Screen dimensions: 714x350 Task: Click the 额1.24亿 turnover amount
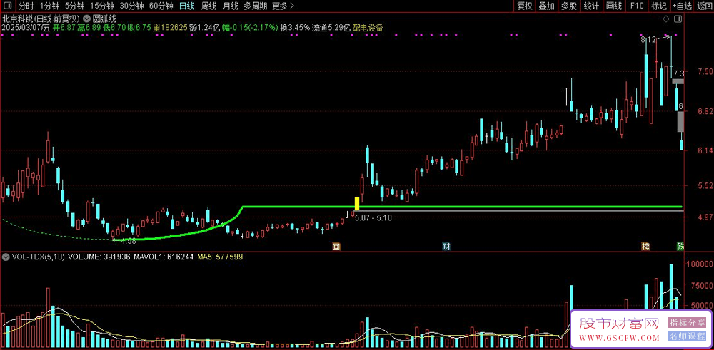[x=204, y=28]
